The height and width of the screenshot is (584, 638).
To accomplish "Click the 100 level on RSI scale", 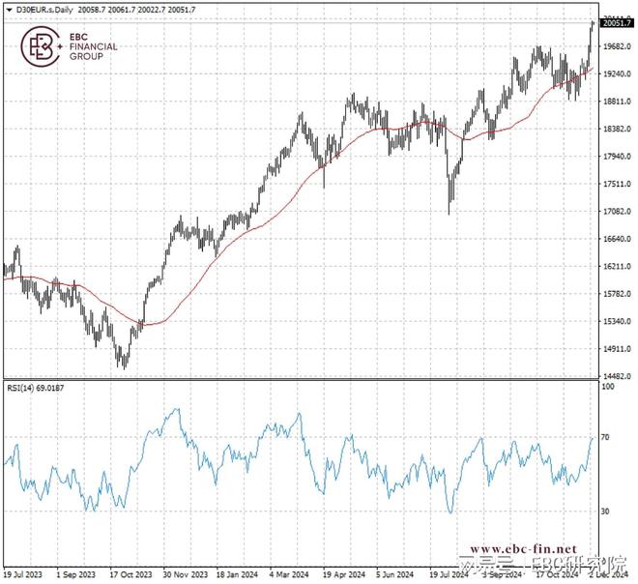I will pyautogui.click(x=608, y=386).
